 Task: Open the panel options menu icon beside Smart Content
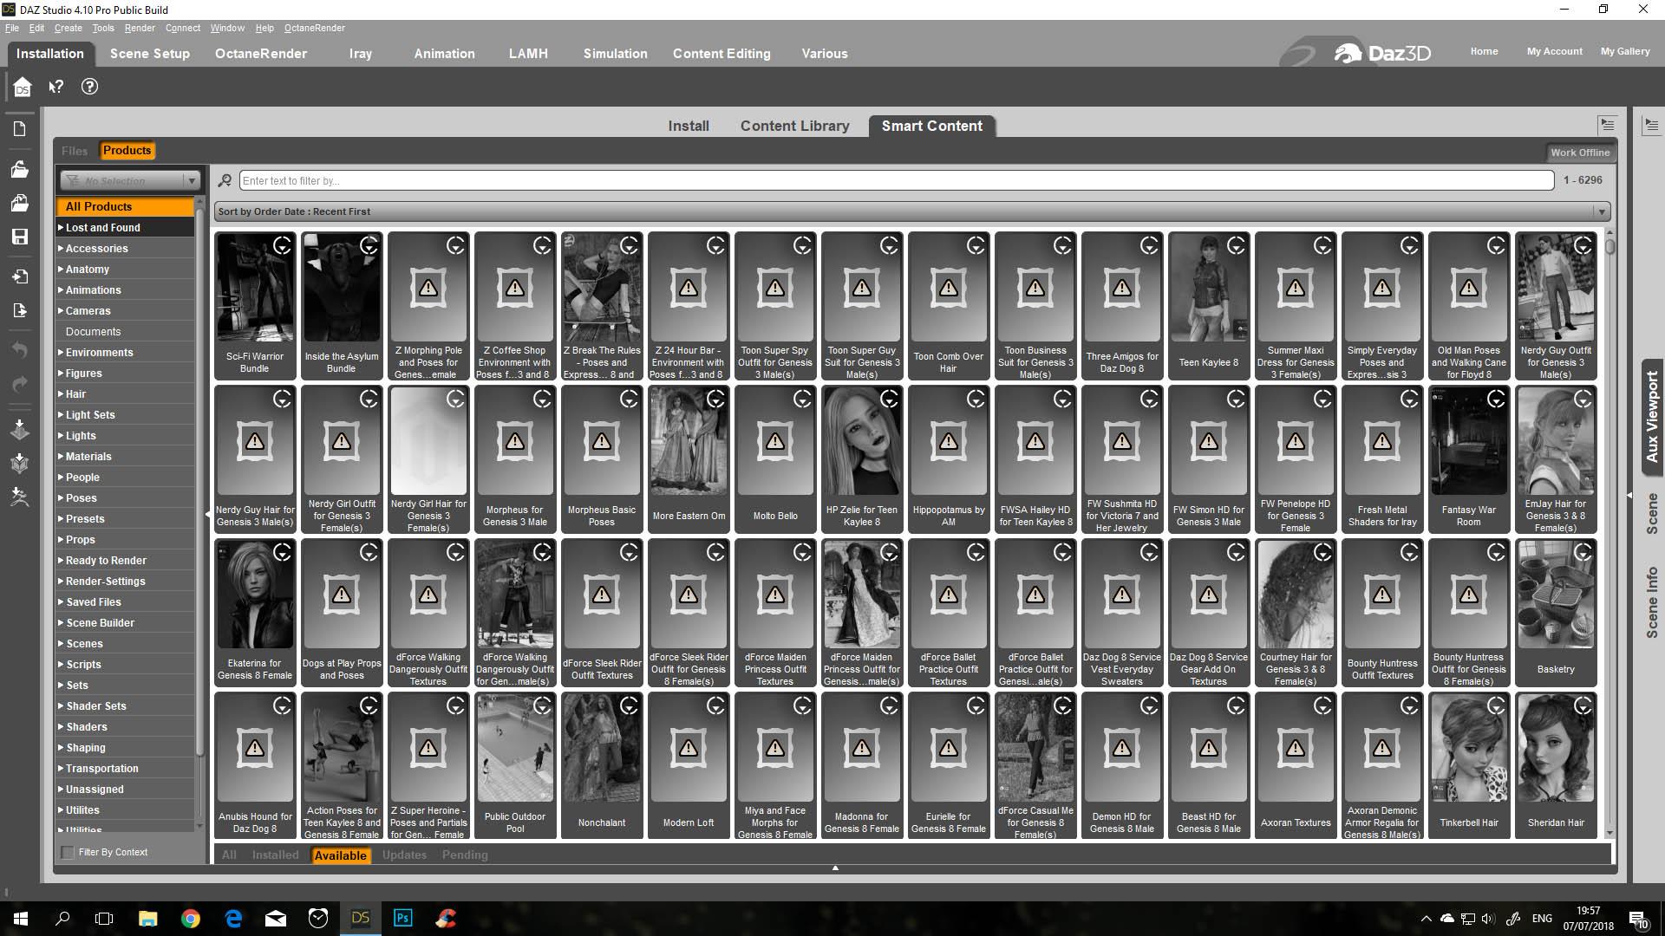click(1607, 126)
